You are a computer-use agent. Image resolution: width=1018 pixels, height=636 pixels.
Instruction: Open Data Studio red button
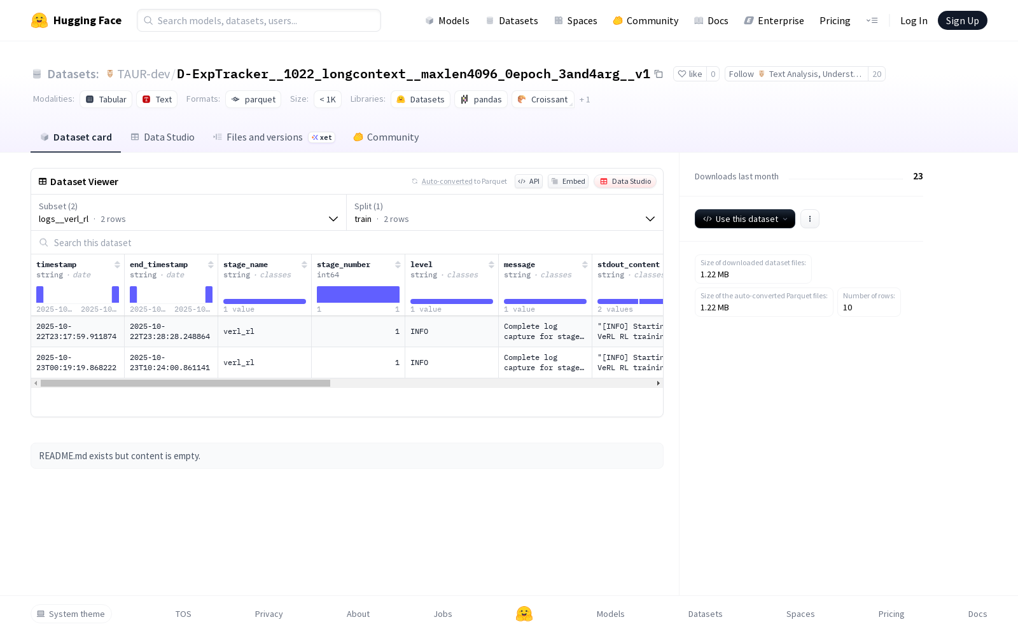pos(625,181)
